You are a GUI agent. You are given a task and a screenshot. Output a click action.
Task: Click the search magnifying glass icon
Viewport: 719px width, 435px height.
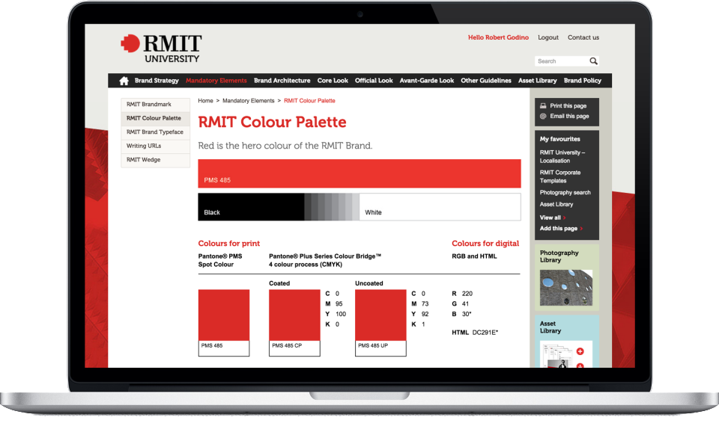(x=594, y=61)
